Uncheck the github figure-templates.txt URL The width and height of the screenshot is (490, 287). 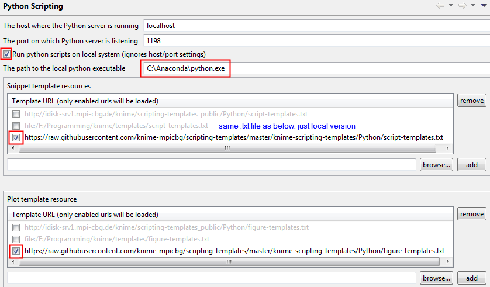coord(16,251)
